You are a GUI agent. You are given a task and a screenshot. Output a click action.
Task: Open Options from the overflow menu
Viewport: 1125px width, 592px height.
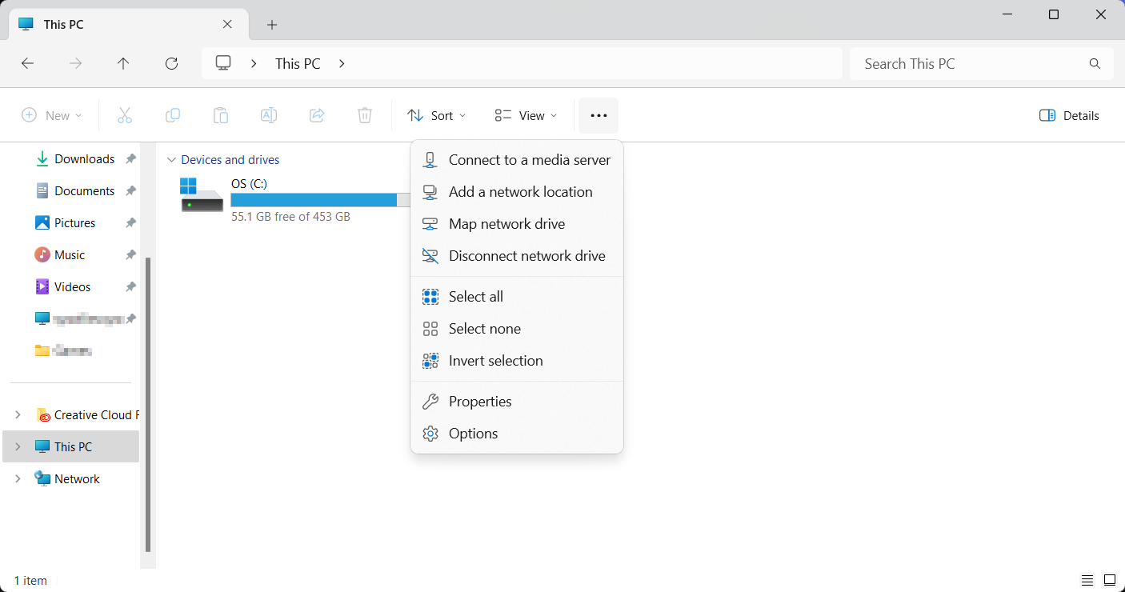[x=473, y=434]
